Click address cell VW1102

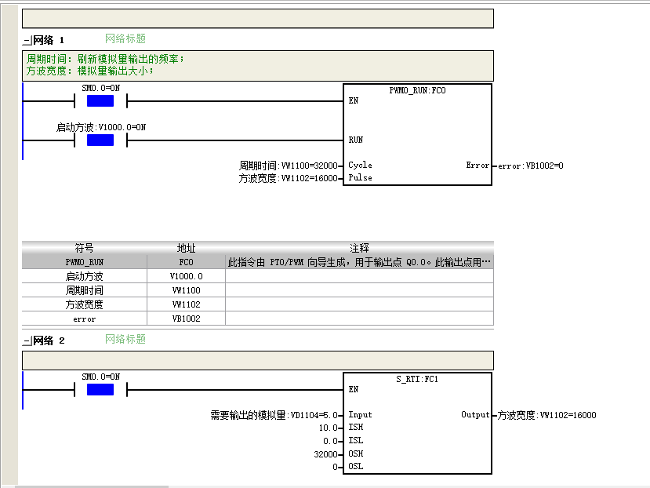point(186,304)
